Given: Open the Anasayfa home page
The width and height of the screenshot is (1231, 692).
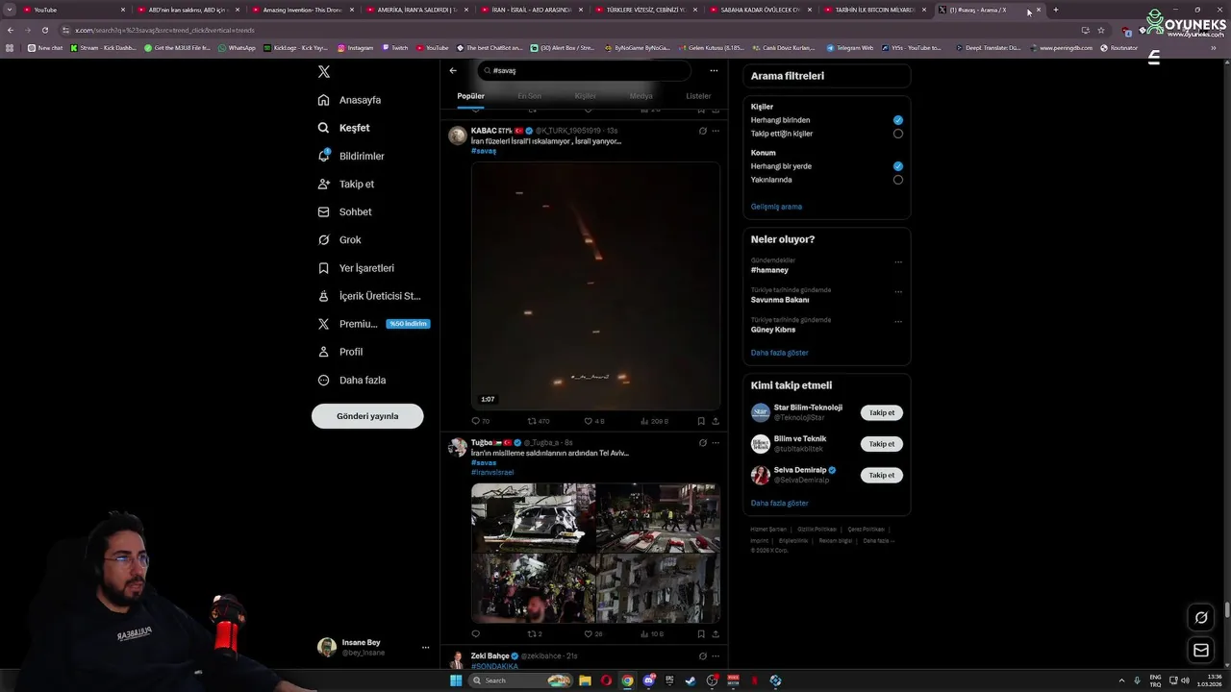Looking at the screenshot, I should (350, 100).
